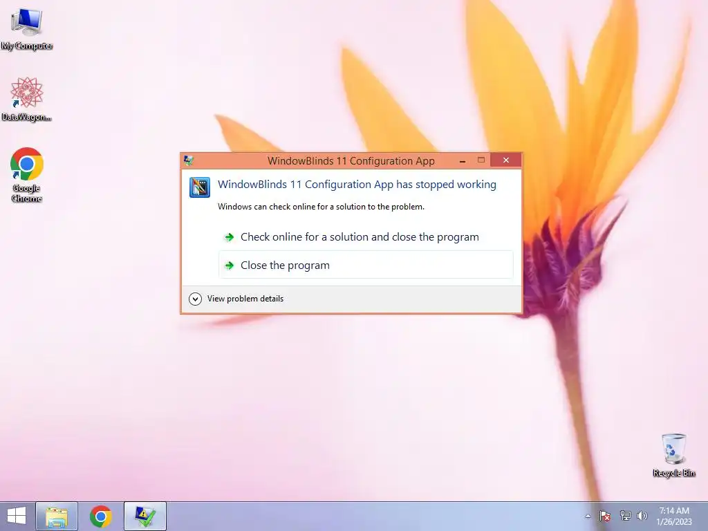Close the WindowBlinds error dialog
Image resolution: width=708 pixels, height=531 pixels.
pyautogui.click(x=505, y=160)
